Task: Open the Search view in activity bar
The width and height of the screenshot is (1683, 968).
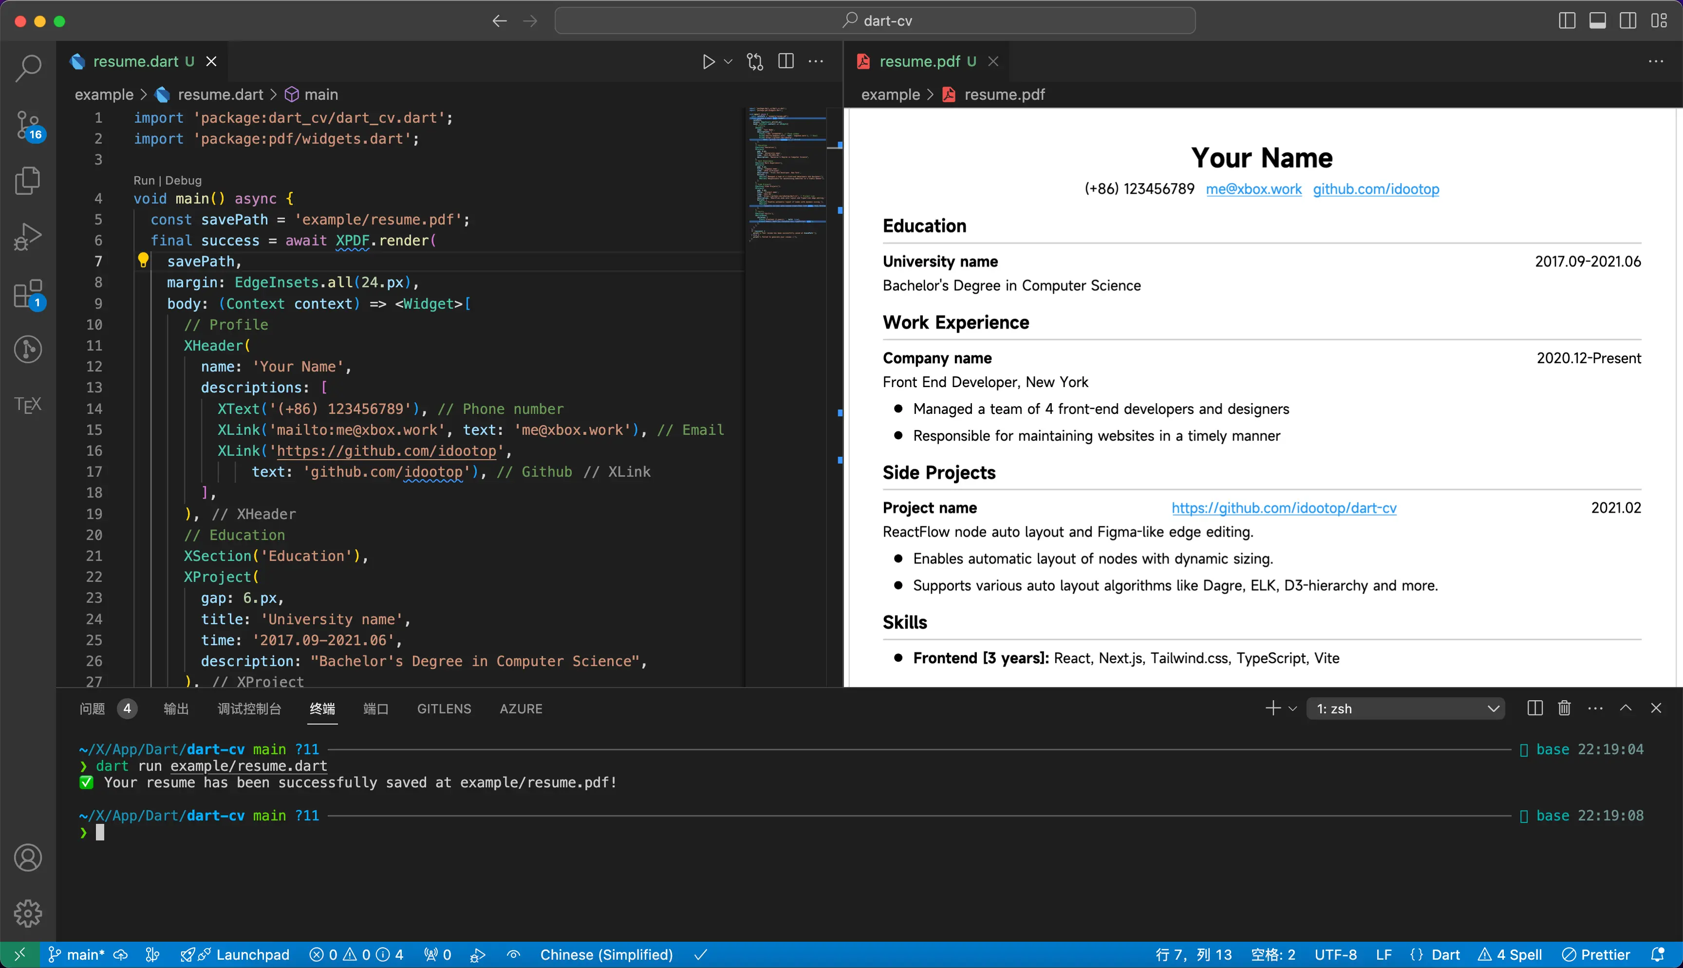Action: point(28,67)
